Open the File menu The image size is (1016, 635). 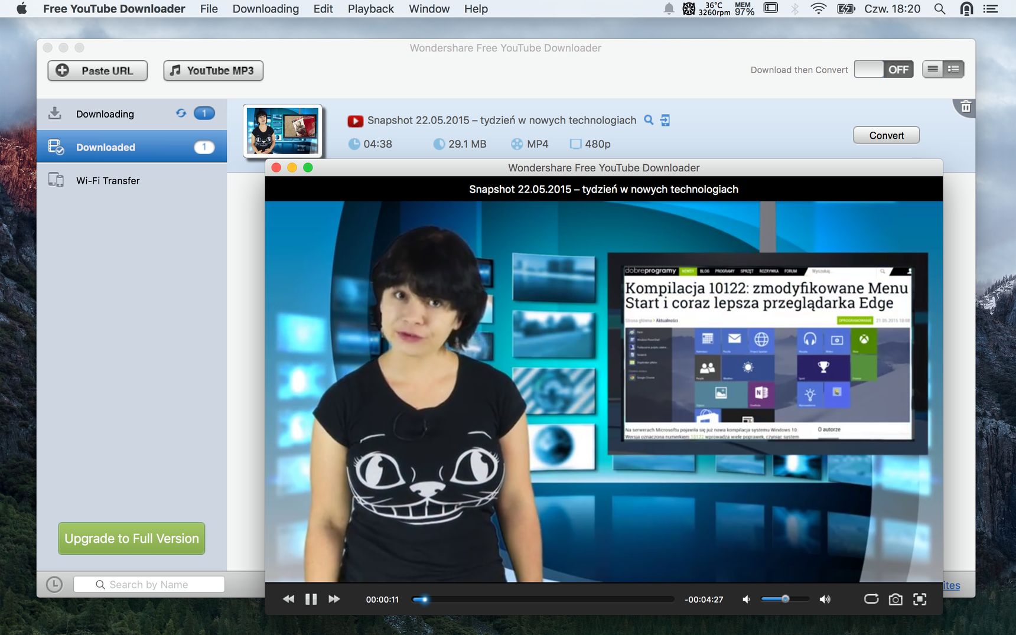[x=209, y=9]
